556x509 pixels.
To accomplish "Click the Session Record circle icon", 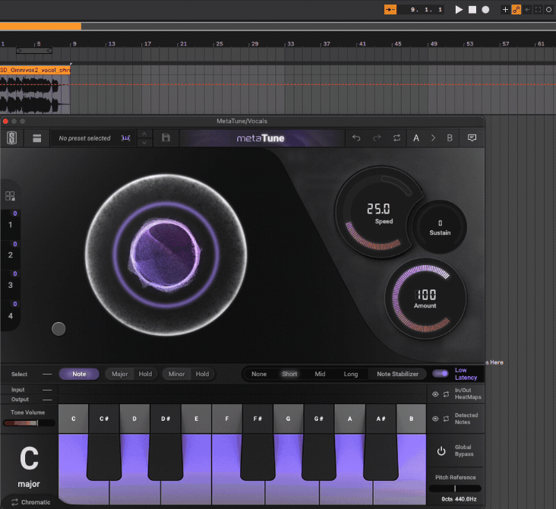I will click(548, 10).
